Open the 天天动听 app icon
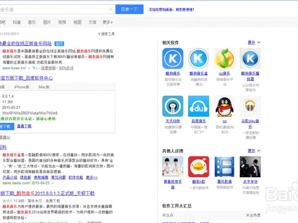Viewport: 298px width, 223px height. pos(173,106)
